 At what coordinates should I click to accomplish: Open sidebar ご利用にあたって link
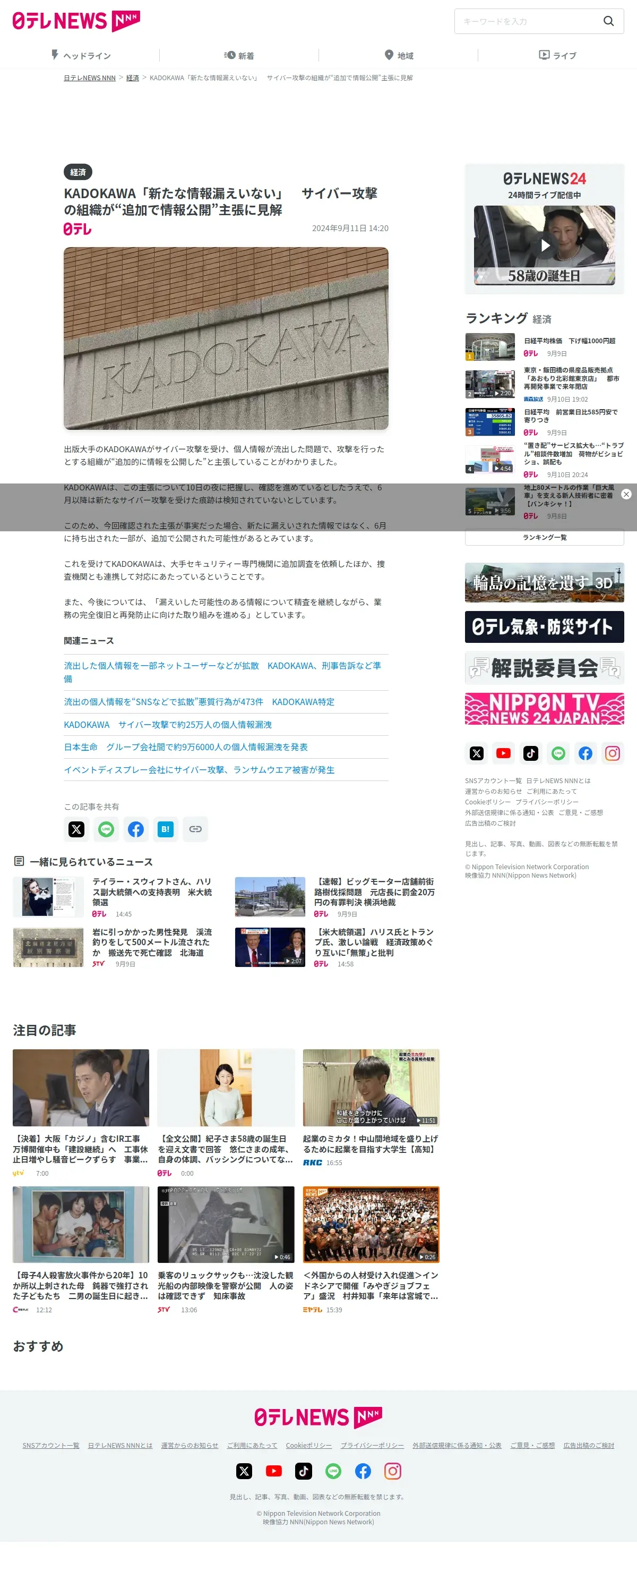point(552,791)
